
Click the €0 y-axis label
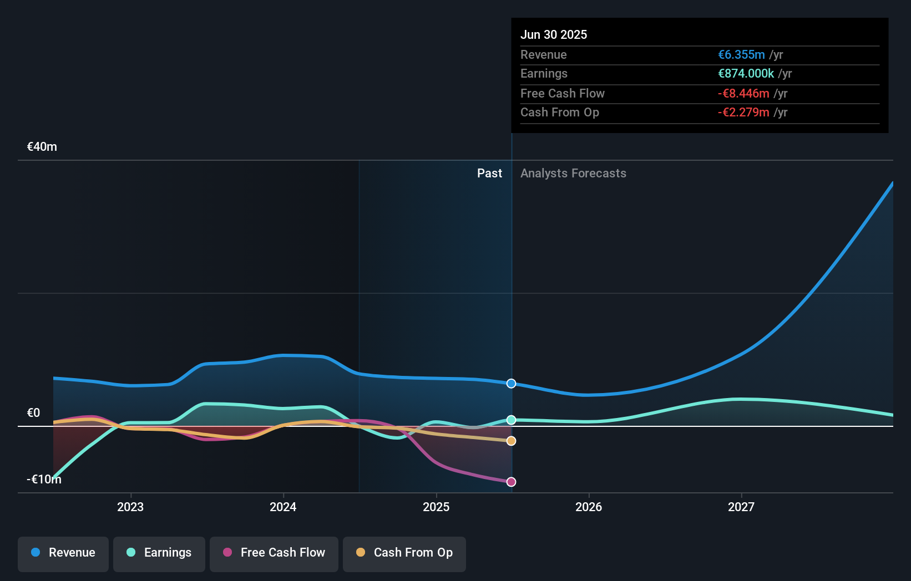pyautogui.click(x=33, y=413)
